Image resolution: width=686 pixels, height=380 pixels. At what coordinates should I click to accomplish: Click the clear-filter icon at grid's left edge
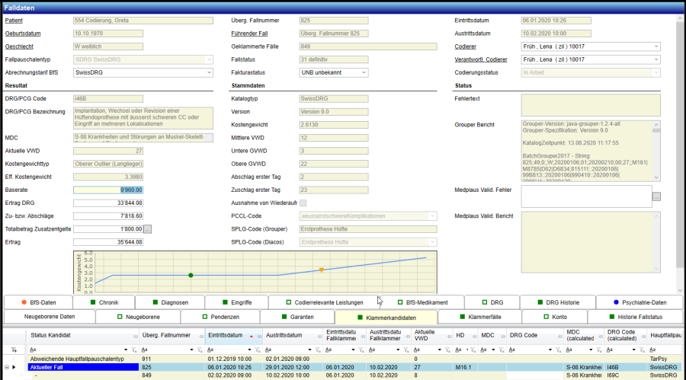click(x=12, y=349)
